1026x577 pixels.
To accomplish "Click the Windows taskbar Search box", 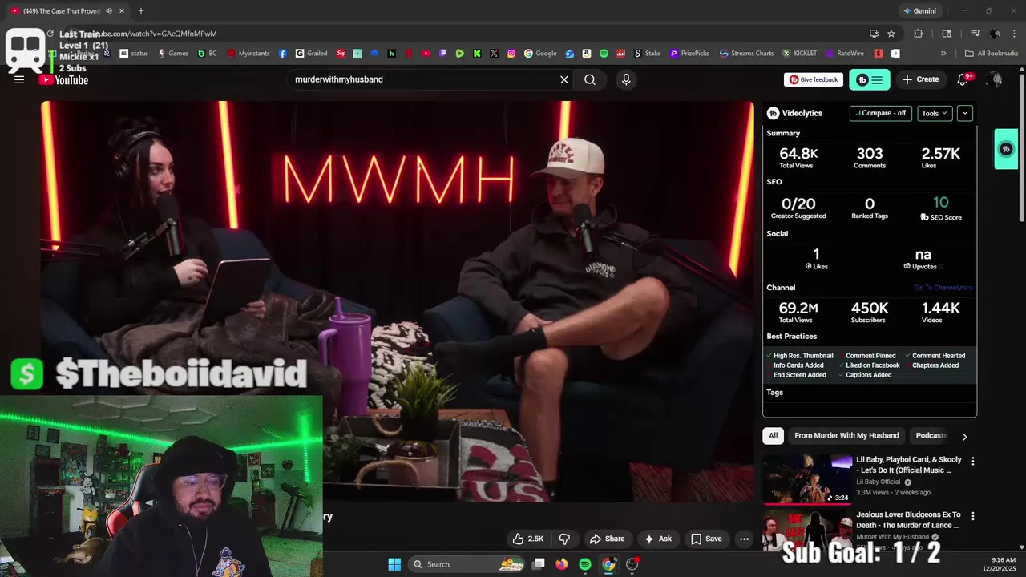I will [x=468, y=564].
